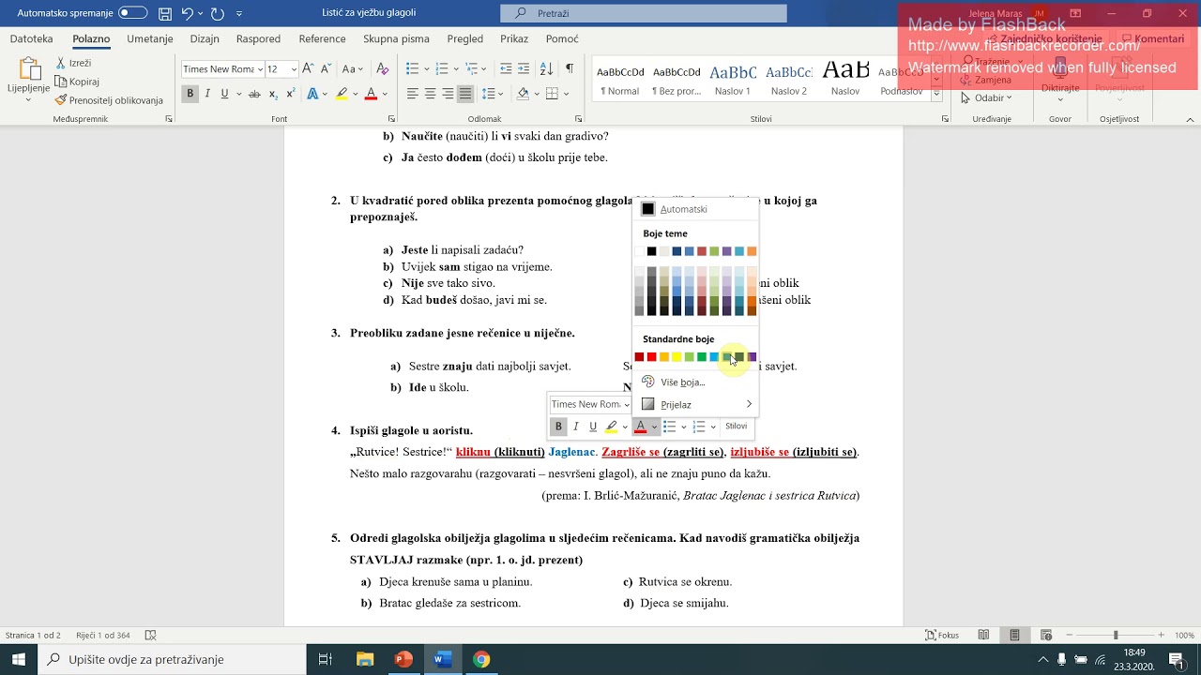Open File Explorer from the taskbar
The width and height of the screenshot is (1201, 675).
point(365,659)
